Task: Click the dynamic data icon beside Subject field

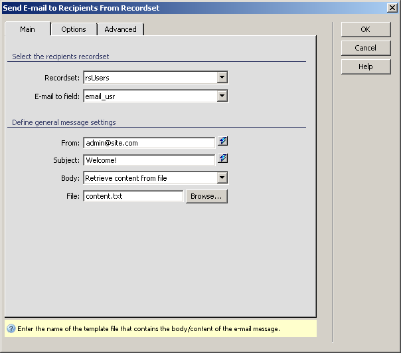Action: 223,159
